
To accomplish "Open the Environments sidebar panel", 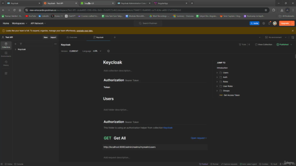I will click(6, 54).
